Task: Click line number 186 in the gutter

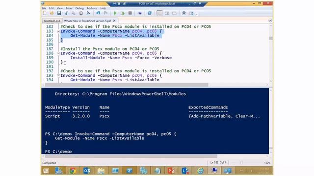Action: pos(50,44)
